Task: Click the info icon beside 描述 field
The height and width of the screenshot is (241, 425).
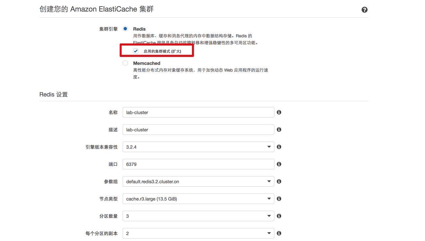Action: 279,130
